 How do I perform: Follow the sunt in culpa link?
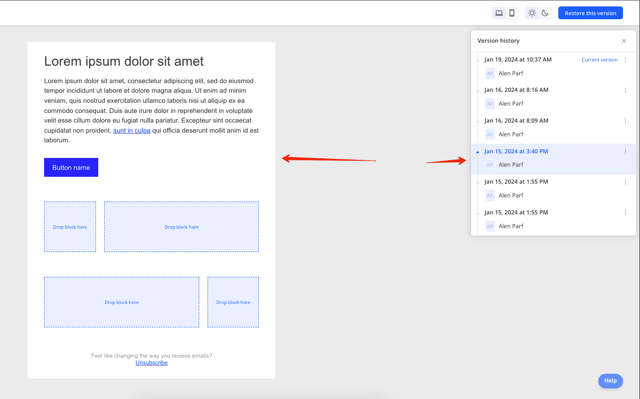click(x=132, y=130)
